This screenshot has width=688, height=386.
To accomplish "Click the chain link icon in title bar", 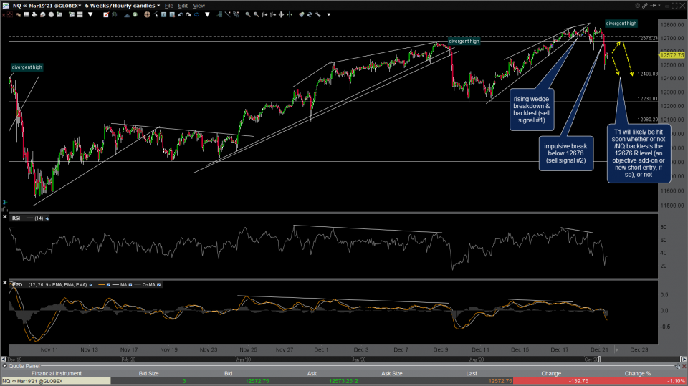I will (645, 6).
